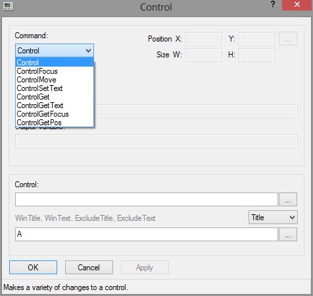Image resolution: width=313 pixels, height=296 pixels.
Task: Click the browse button beside Position Y
Action: [x=288, y=39]
